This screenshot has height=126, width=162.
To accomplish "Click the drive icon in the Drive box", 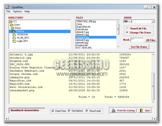I will (126, 21).
